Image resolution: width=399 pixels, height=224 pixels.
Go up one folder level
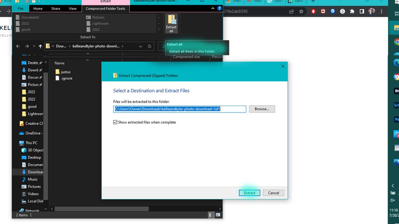click(40, 46)
